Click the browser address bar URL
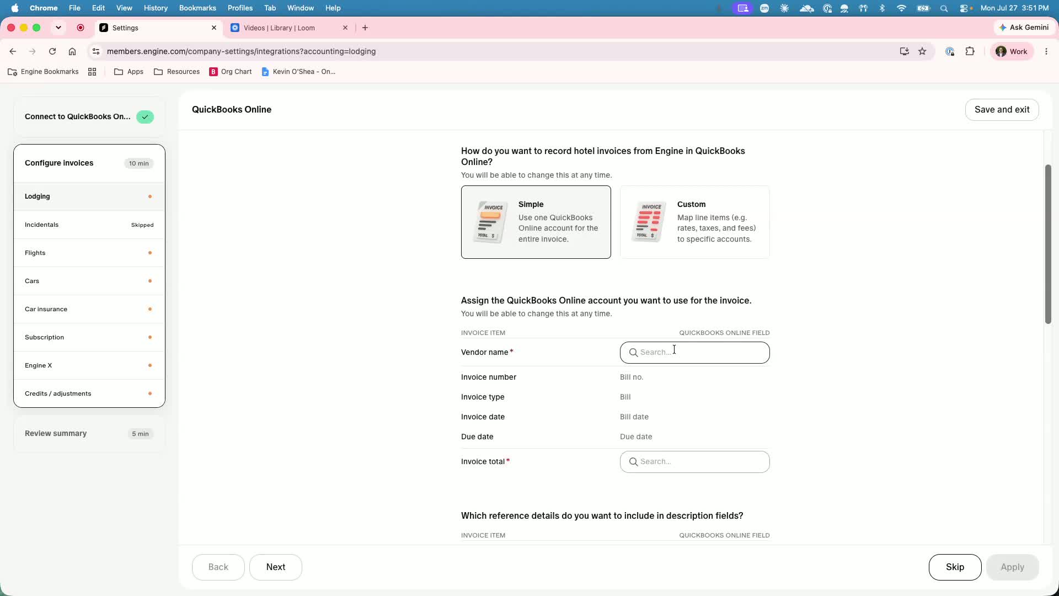 241,51
